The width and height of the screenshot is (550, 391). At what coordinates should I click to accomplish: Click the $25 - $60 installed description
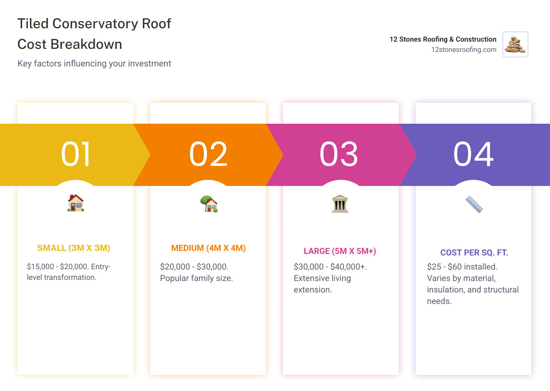click(x=472, y=284)
